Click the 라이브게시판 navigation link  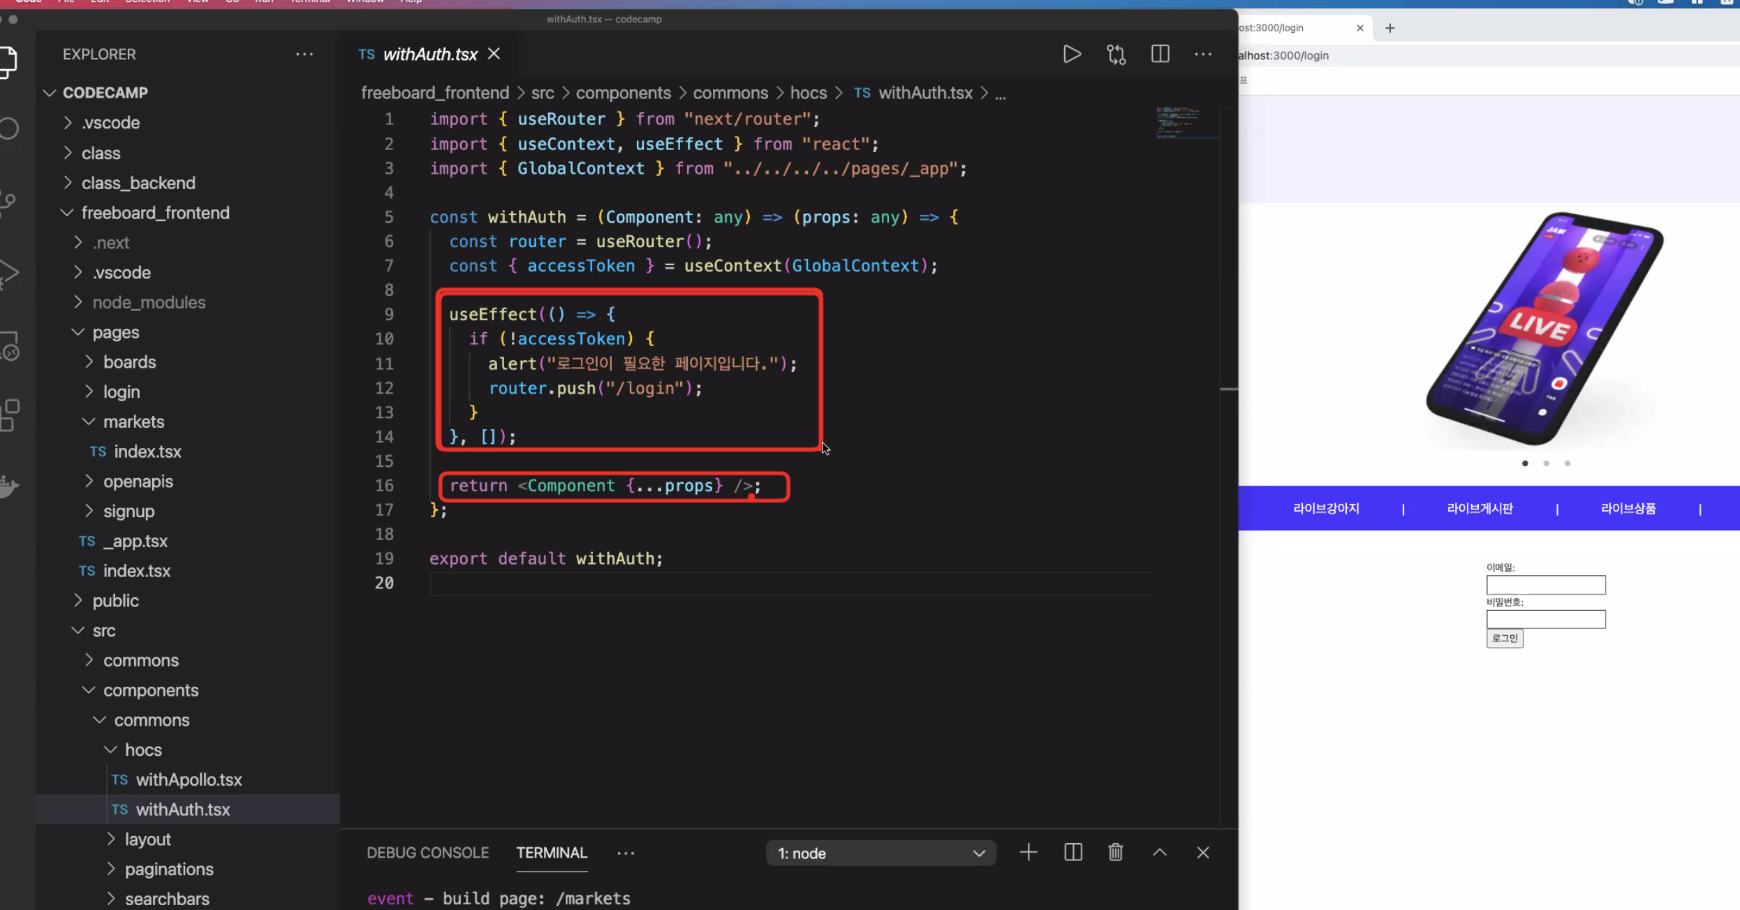point(1480,508)
